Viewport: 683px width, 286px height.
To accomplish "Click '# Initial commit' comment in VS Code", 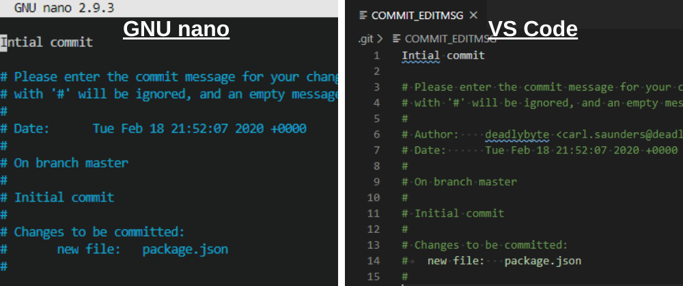I will pos(453,214).
